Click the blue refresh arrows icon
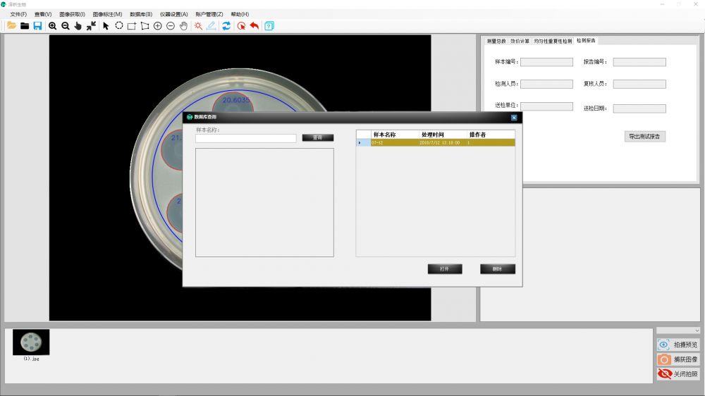 tap(226, 26)
